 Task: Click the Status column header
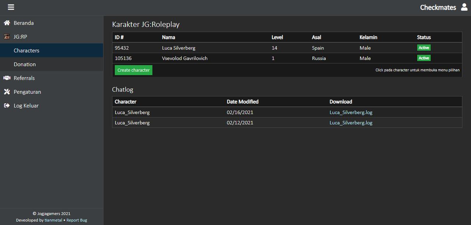[x=424, y=37]
